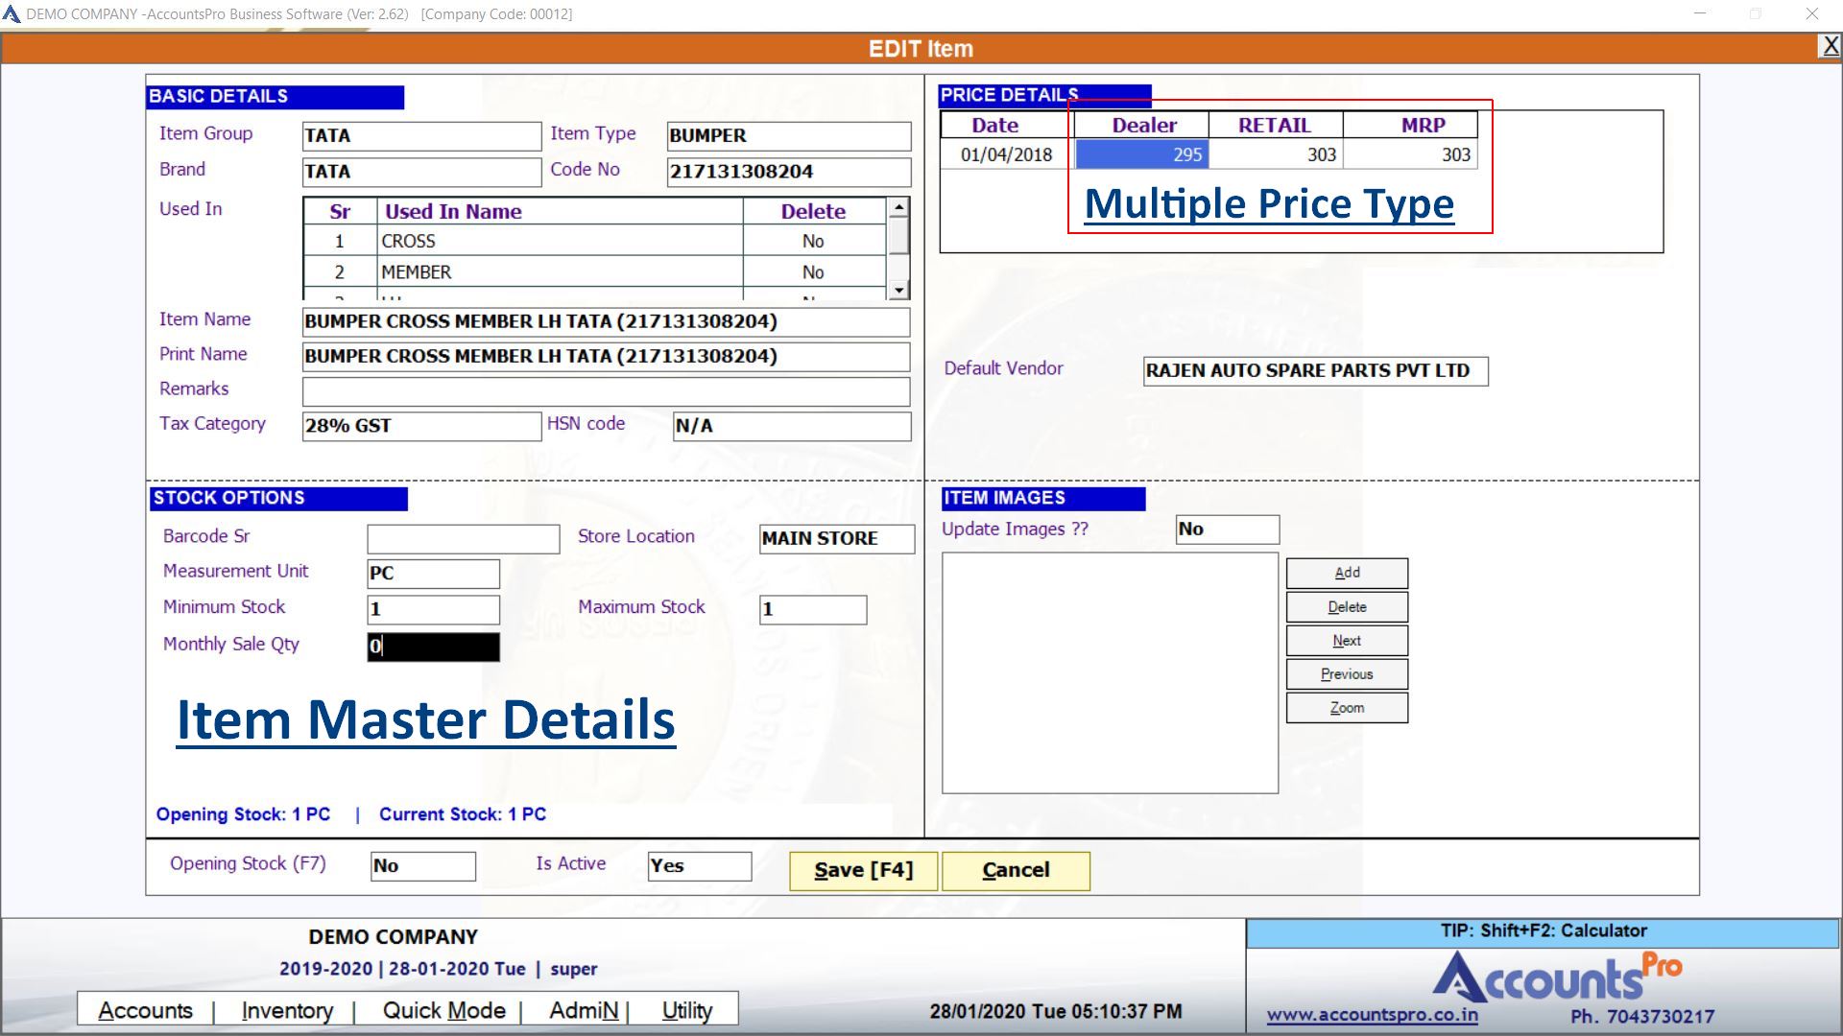The width and height of the screenshot is (1843, 1036).
Task: Select the Tax Category 28% GST field
Action: (x=421, y=426)
